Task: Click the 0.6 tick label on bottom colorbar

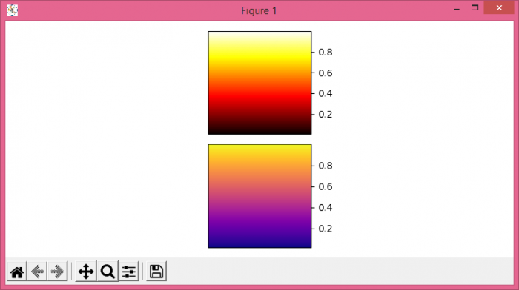Action: [325, 186]
